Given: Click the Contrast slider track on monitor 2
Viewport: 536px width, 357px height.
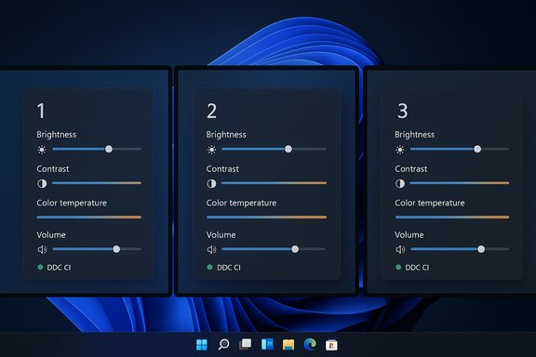Looking at the screenshot, I should coord(274,183).
